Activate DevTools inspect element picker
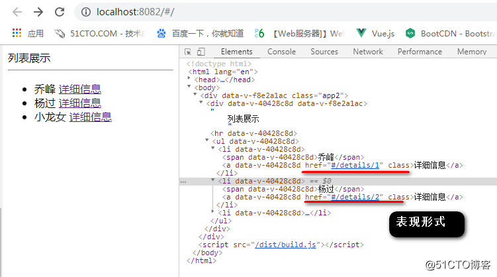 pyautogui.click(x=188, y=52)
